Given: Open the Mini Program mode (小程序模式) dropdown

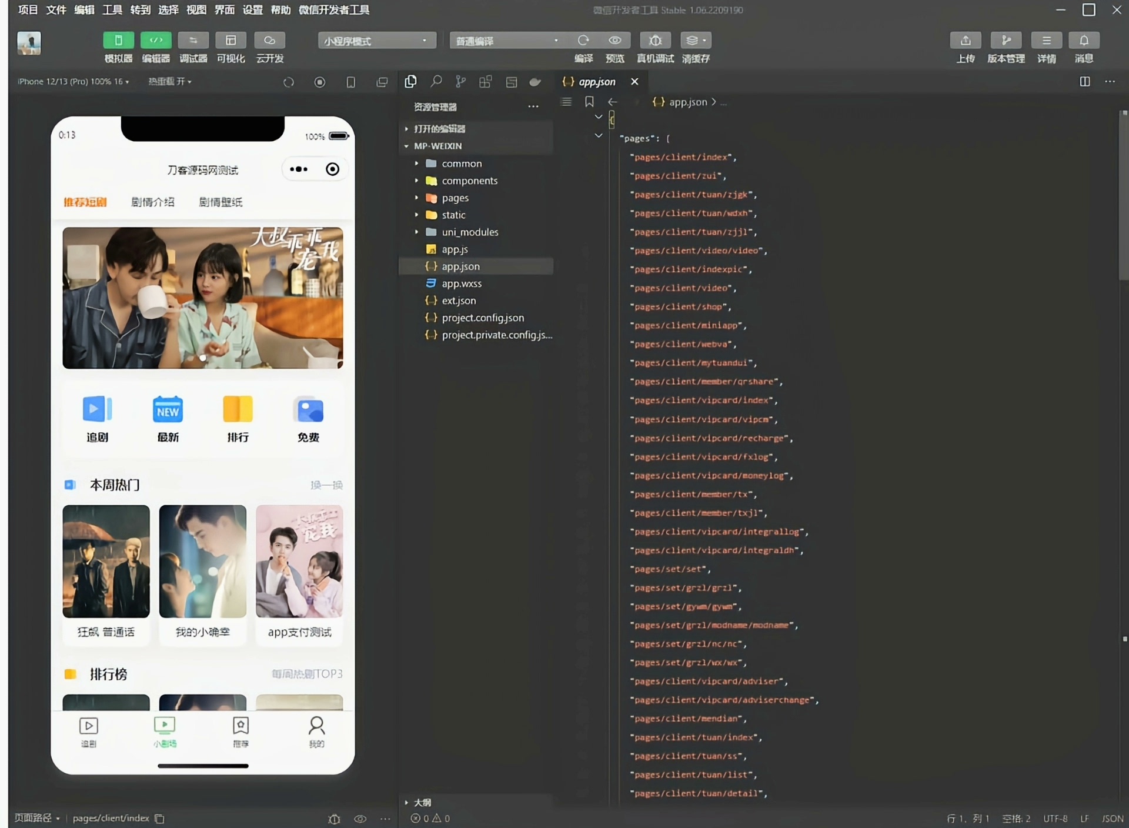Looking at the screenshot, I should click(377, 41).
